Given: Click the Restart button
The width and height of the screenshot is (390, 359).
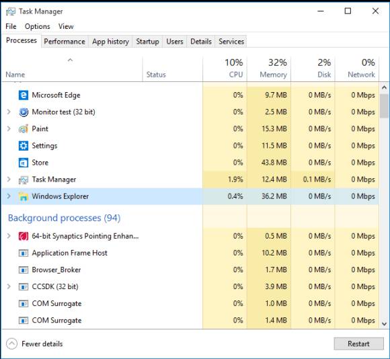Looking at the screenshot, I should (x=358, y=344).
